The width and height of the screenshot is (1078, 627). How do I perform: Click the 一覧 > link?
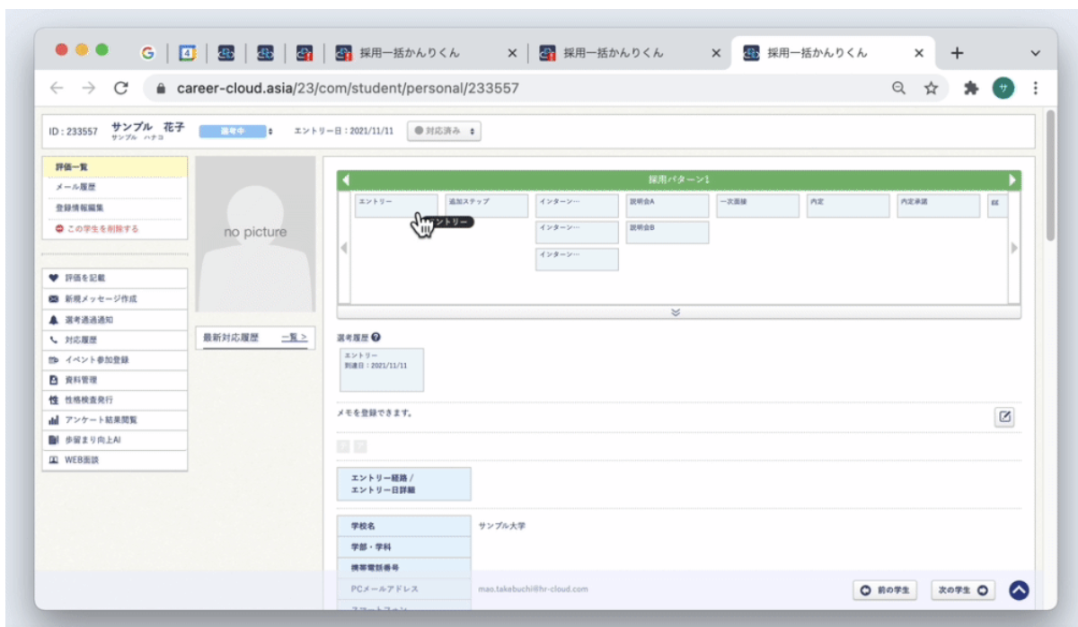pos(294,338)
